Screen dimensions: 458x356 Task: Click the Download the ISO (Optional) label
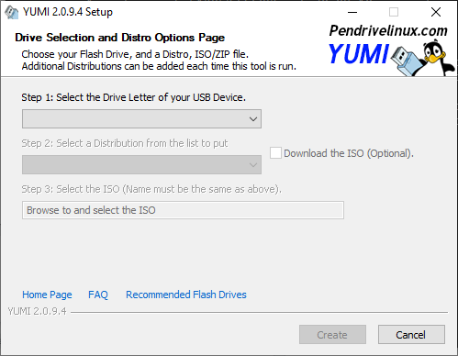pyautogui.click(x=349, y=153)
